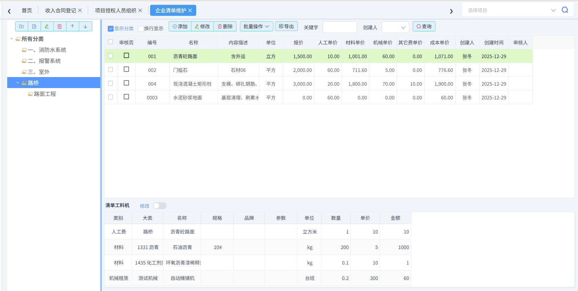Click the 导出 export button
Screen dimensions: 578x291
(x=286, y=26)
